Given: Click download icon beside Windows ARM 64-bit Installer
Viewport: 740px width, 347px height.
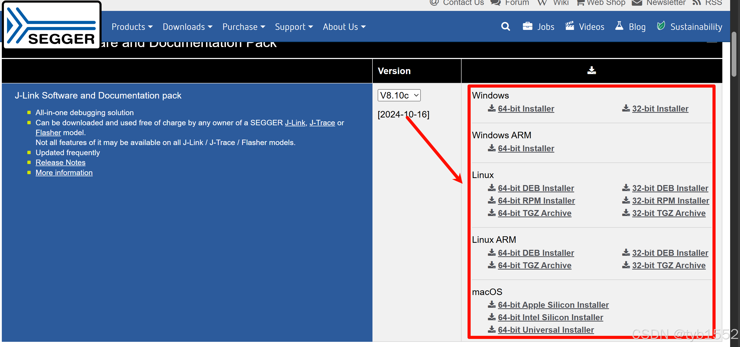Looking at the screenshot, I should (x=491, y=148).
